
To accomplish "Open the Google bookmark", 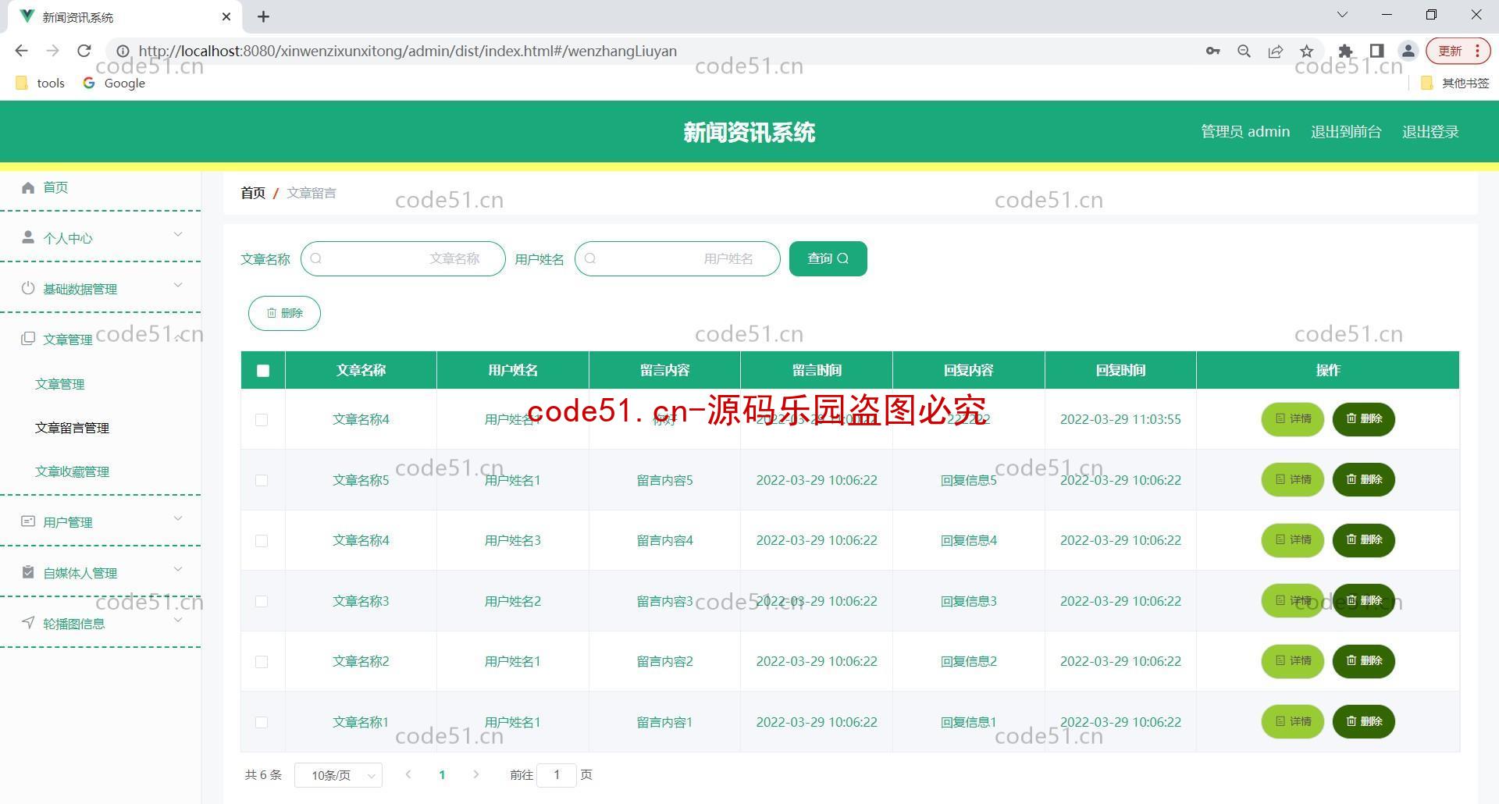I will [114, 83].
